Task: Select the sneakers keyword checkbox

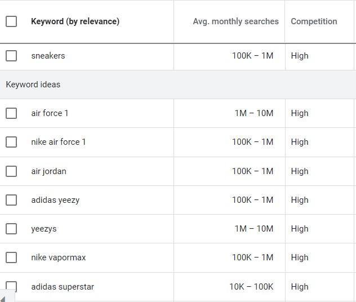Action: click(x=11, y=56)
